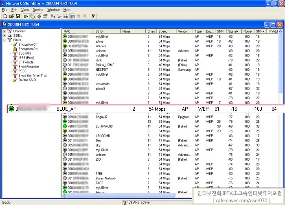This screenshot has width=285, height=205.
Task: Select the IBSS (Peer) filter
Action: pos(26,58)
